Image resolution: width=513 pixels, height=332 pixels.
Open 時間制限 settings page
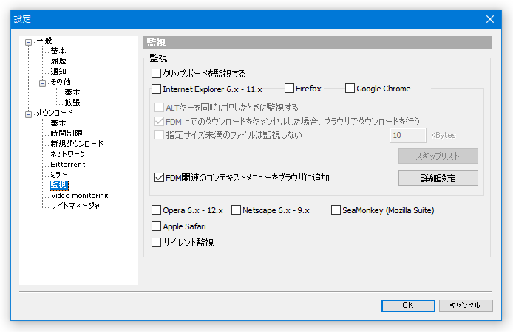click(67, 134)
